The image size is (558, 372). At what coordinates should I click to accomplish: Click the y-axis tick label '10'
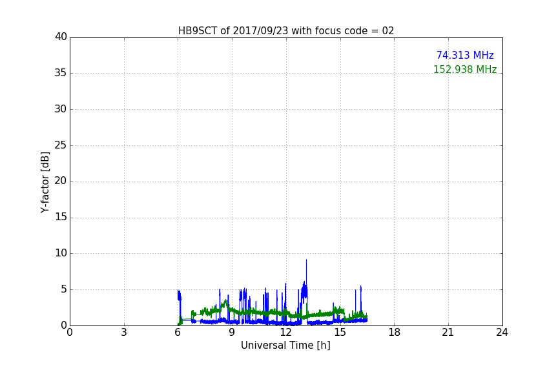pos(61,253)
